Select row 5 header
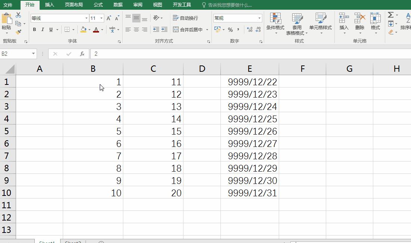This screenshot has width=411, height=243. point(7,131)
